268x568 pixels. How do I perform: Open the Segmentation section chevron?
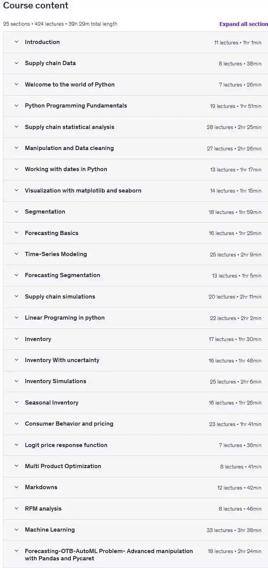(16, 212)
